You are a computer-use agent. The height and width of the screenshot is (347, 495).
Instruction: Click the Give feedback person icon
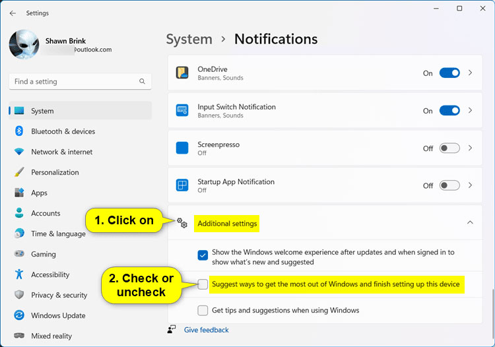(172, 329)
